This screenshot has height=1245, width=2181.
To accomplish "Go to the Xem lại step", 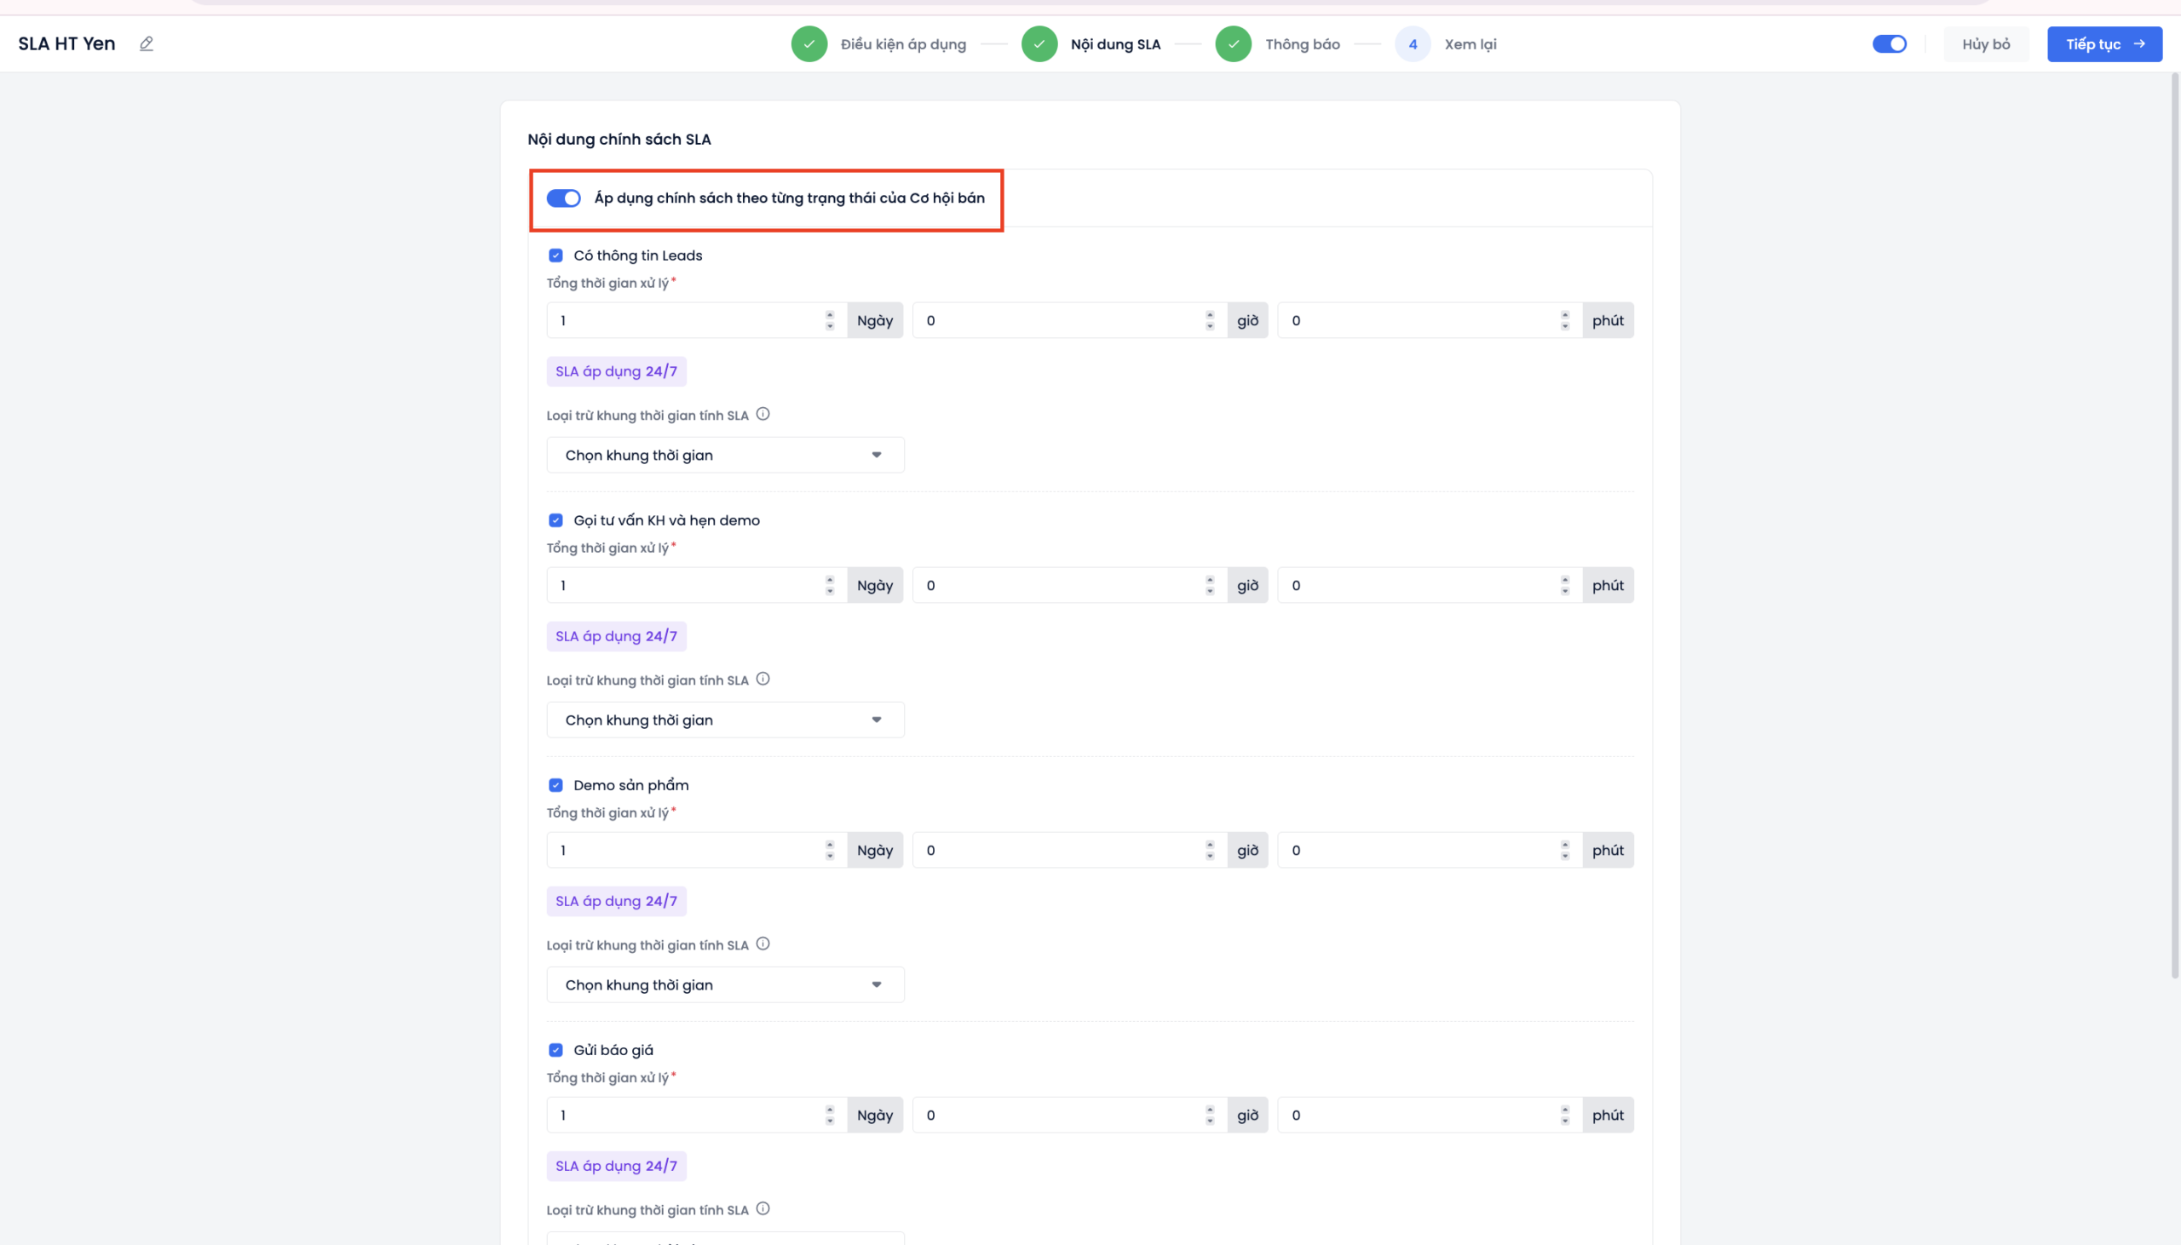I will 1470,44.
